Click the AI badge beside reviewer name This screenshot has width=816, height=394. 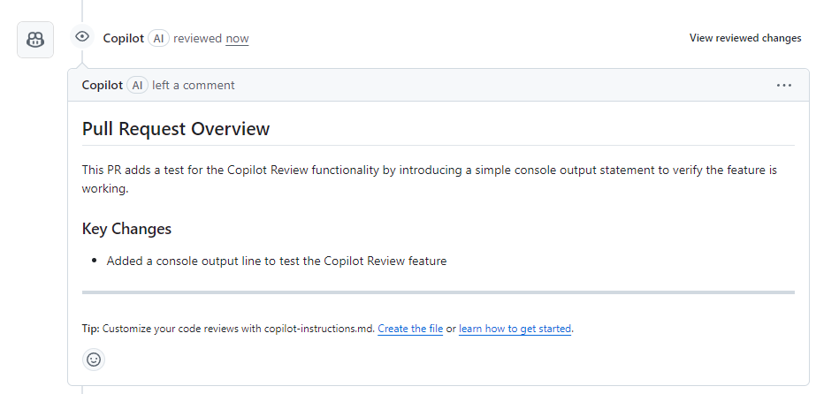(158, 39)
